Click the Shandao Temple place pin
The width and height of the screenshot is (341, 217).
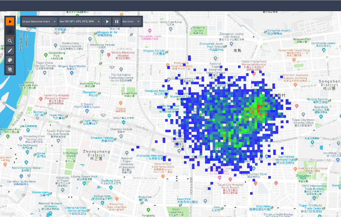pyautogui.click(x=121, y=136)
